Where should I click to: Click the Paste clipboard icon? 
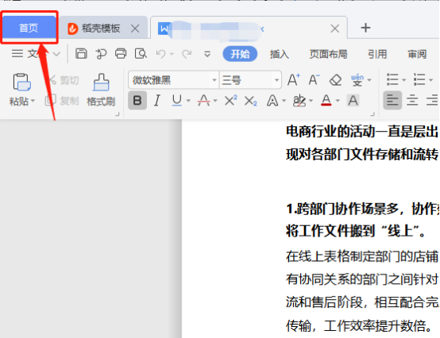pyautogui.click(x=22, y=82)
